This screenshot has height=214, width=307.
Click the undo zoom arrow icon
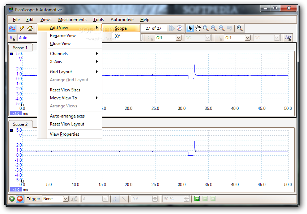click(230, 28)
